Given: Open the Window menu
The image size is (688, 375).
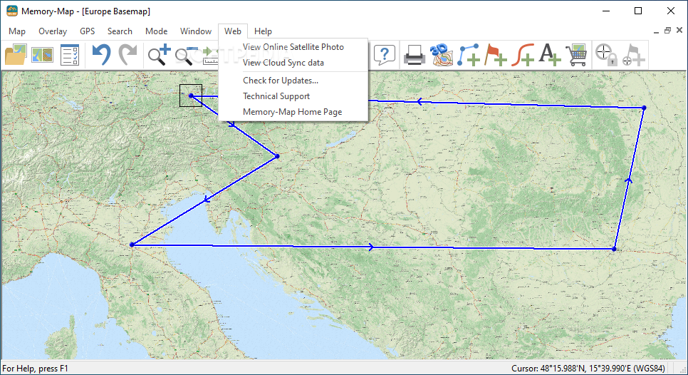Looking at the screenshot, I should pyautogui.click(x=196, y=31).
